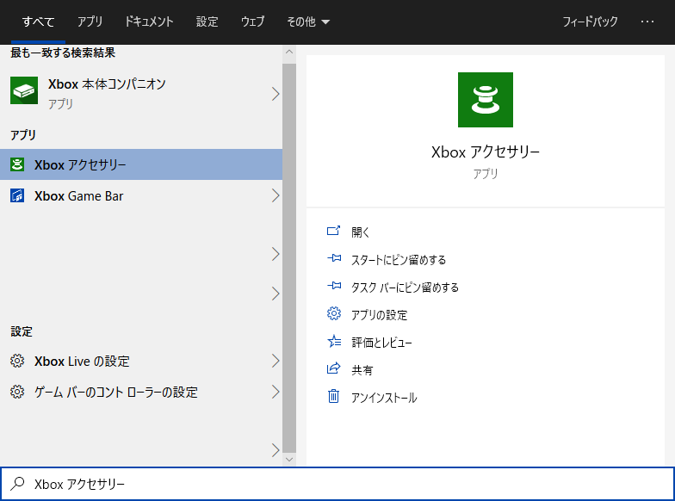Open the その他 dropdown
675x501 pixels.
308,22
